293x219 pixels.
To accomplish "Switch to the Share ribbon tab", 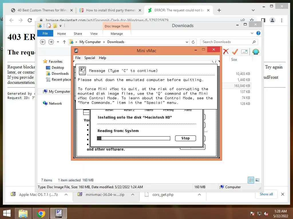I will coord(78,34).
